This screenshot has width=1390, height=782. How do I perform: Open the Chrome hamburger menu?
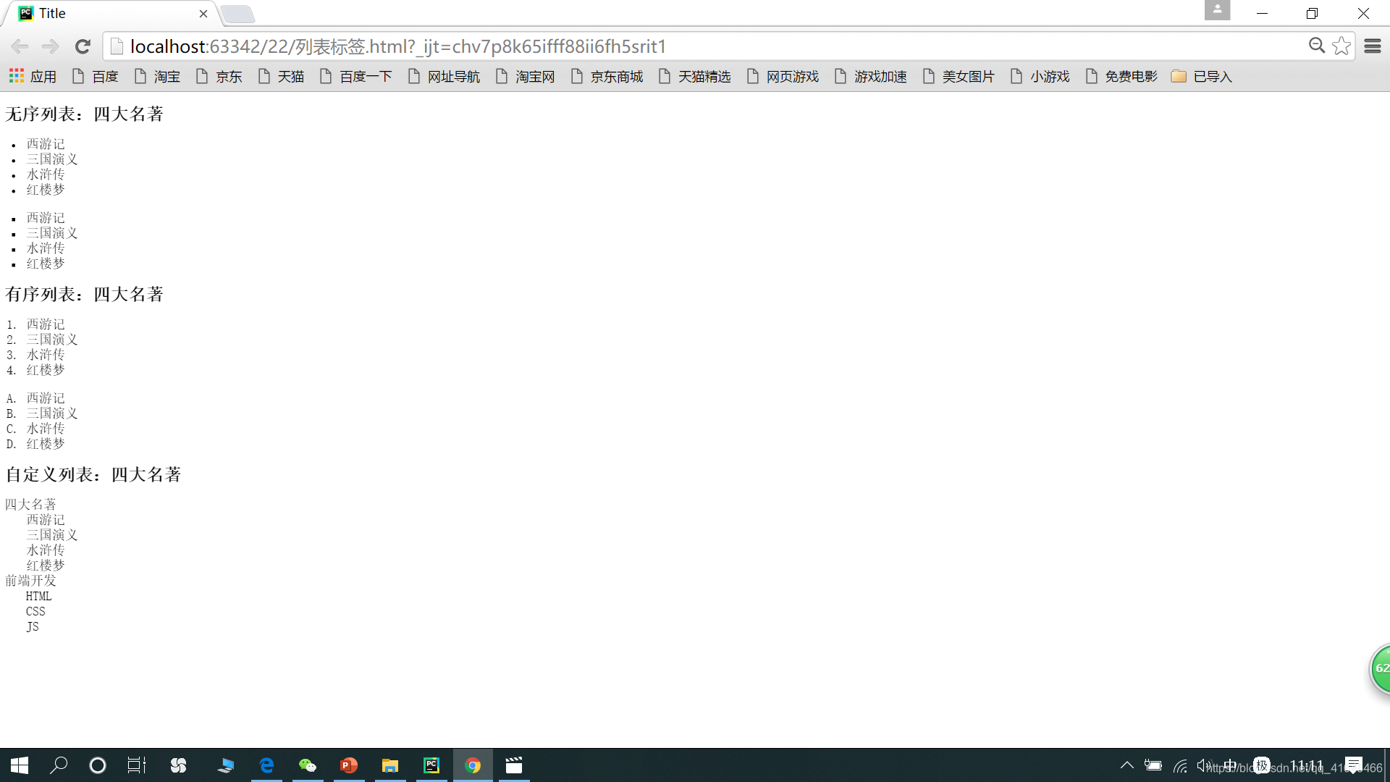[x=1372, y=46]
